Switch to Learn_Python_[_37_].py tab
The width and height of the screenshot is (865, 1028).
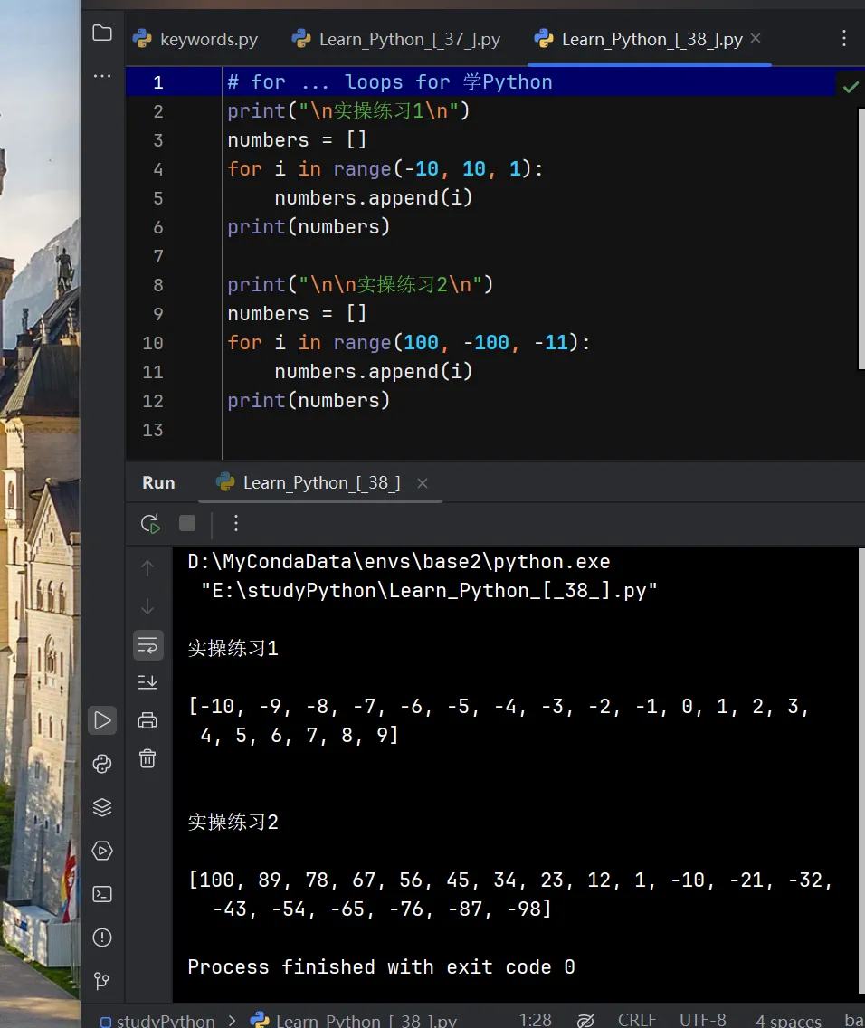pyautogui.click(x=395, y=39)
